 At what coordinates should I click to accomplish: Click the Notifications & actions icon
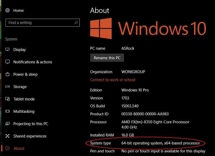pos(7,62)
